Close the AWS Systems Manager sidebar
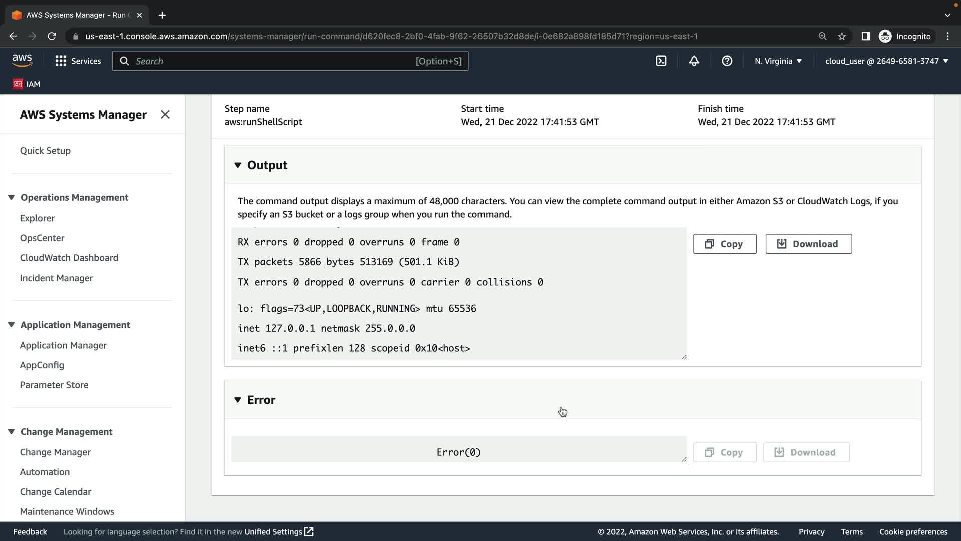 tap(165, 115)
